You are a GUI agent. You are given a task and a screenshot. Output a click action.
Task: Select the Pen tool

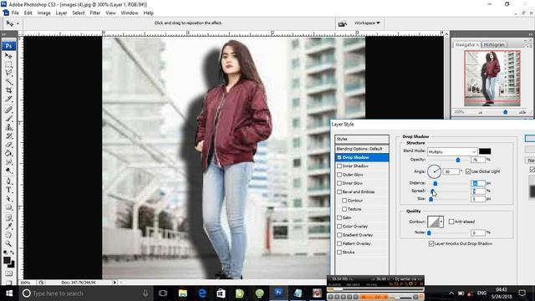8,181
